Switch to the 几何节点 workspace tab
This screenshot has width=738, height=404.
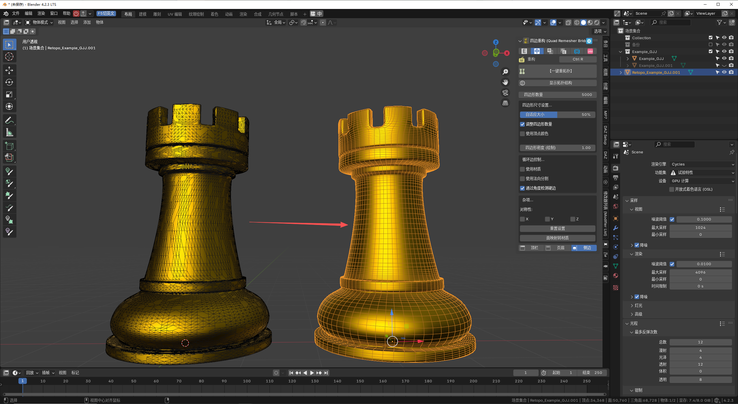click(276, 14)
